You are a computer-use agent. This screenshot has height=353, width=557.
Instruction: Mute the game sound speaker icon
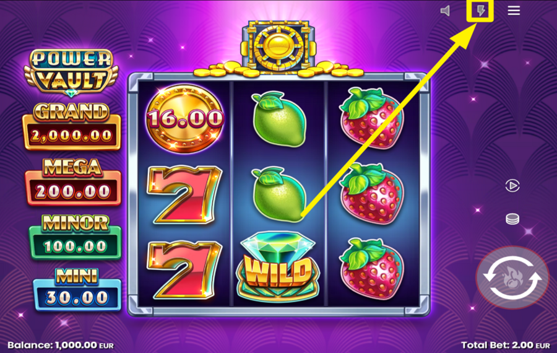(445, 11)
